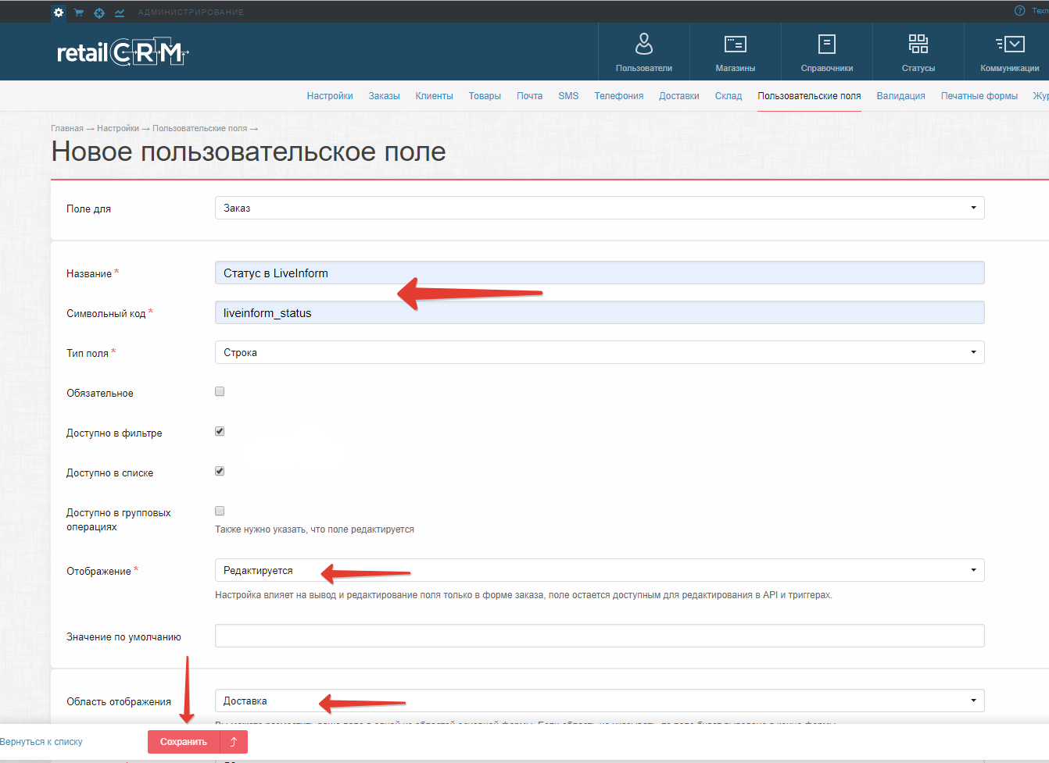
Task: Click Вернуться к списку link
Action: tap(41, 742)
